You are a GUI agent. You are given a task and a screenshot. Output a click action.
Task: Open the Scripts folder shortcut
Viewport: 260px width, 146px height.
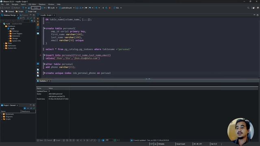point(19,11)
